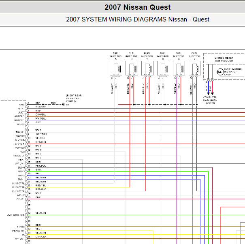245x244 pixels.
Task: Click the 'C-VTC R' terminal label
Action: pos(20,144)
